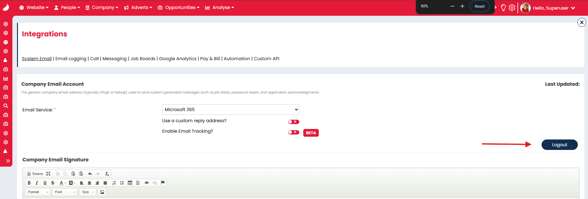Open the Adverts menu
The height and width of the screenshot is (199, 588).
[138, 7]
